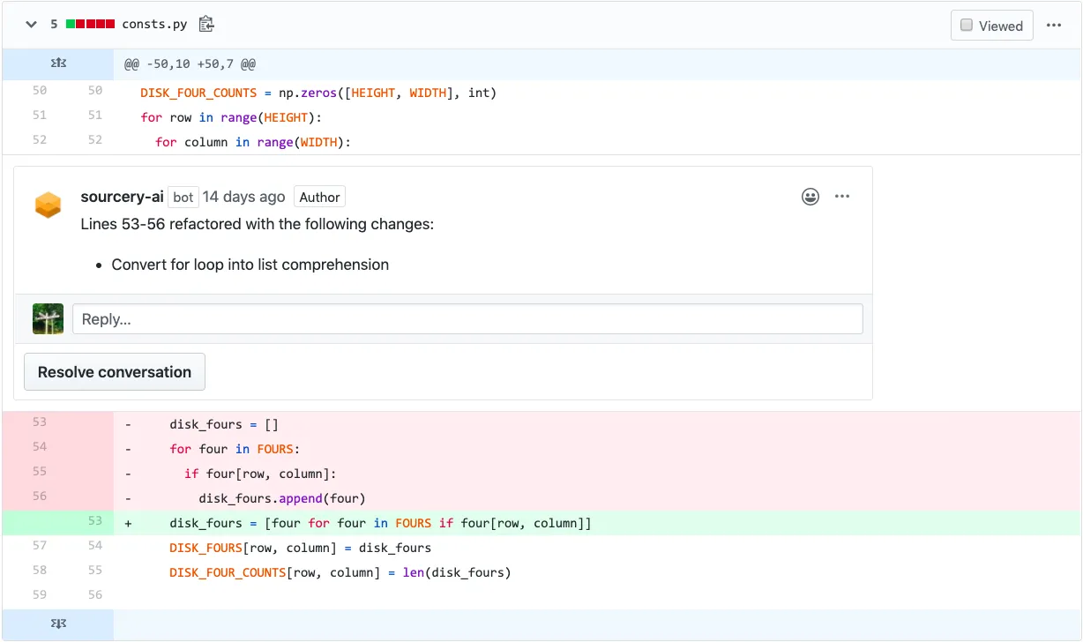Click your avatar beside the reply box
1083x642 pixels.
point(48,318)
